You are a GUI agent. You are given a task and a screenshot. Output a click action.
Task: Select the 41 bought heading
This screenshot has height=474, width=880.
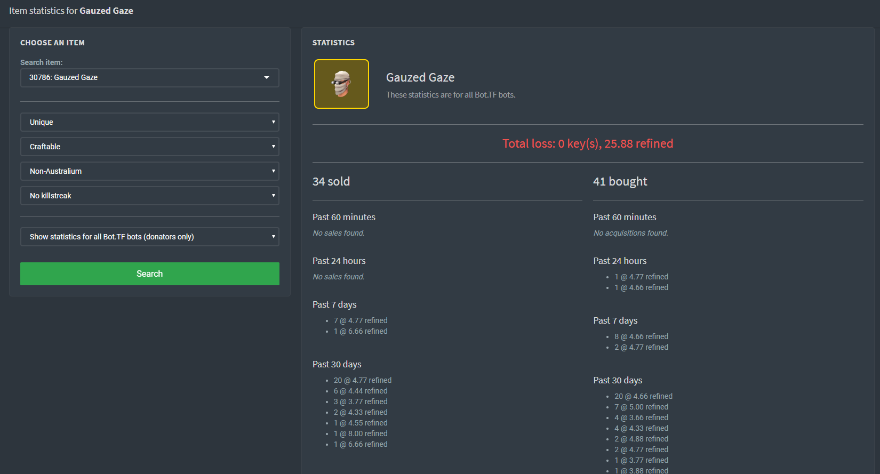(x=620, y=181)
